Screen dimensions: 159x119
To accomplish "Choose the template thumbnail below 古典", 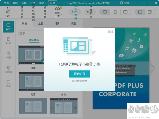I will click(64, 106).
